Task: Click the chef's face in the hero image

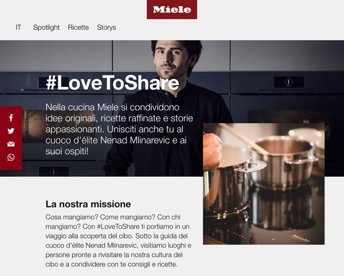Action: [171, 59]
